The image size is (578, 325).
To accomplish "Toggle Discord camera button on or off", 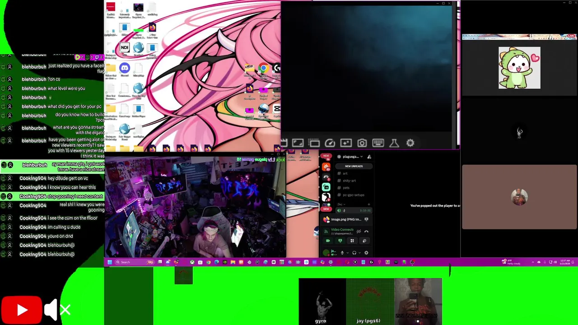I will [328, 241].
